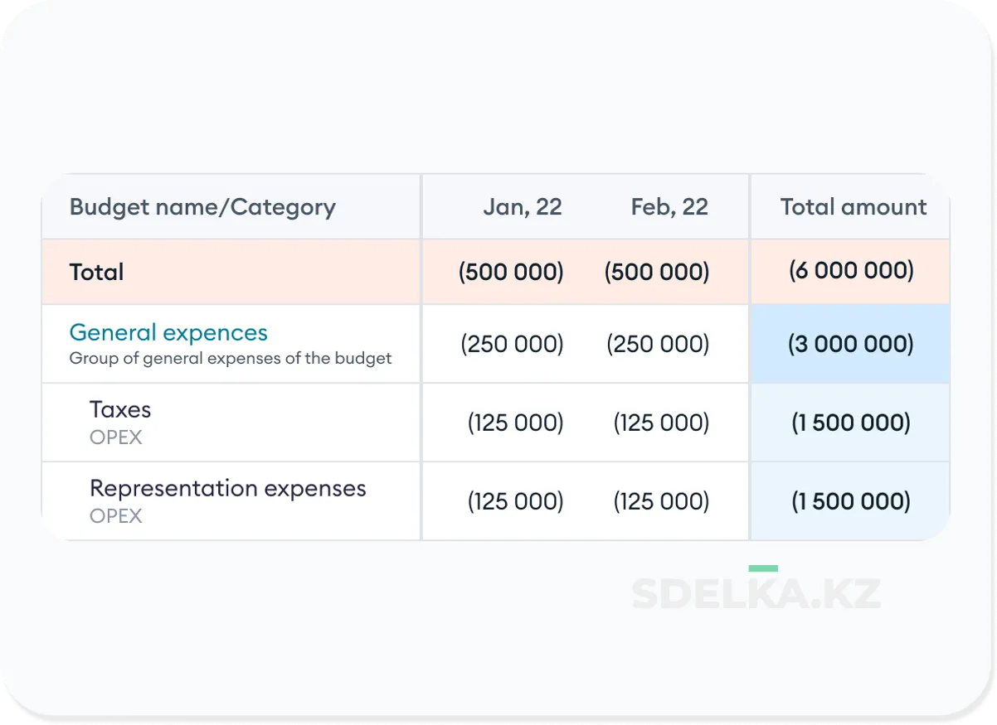Select the Total row label
Screen dimensions: 997x725
click(97, 272)
